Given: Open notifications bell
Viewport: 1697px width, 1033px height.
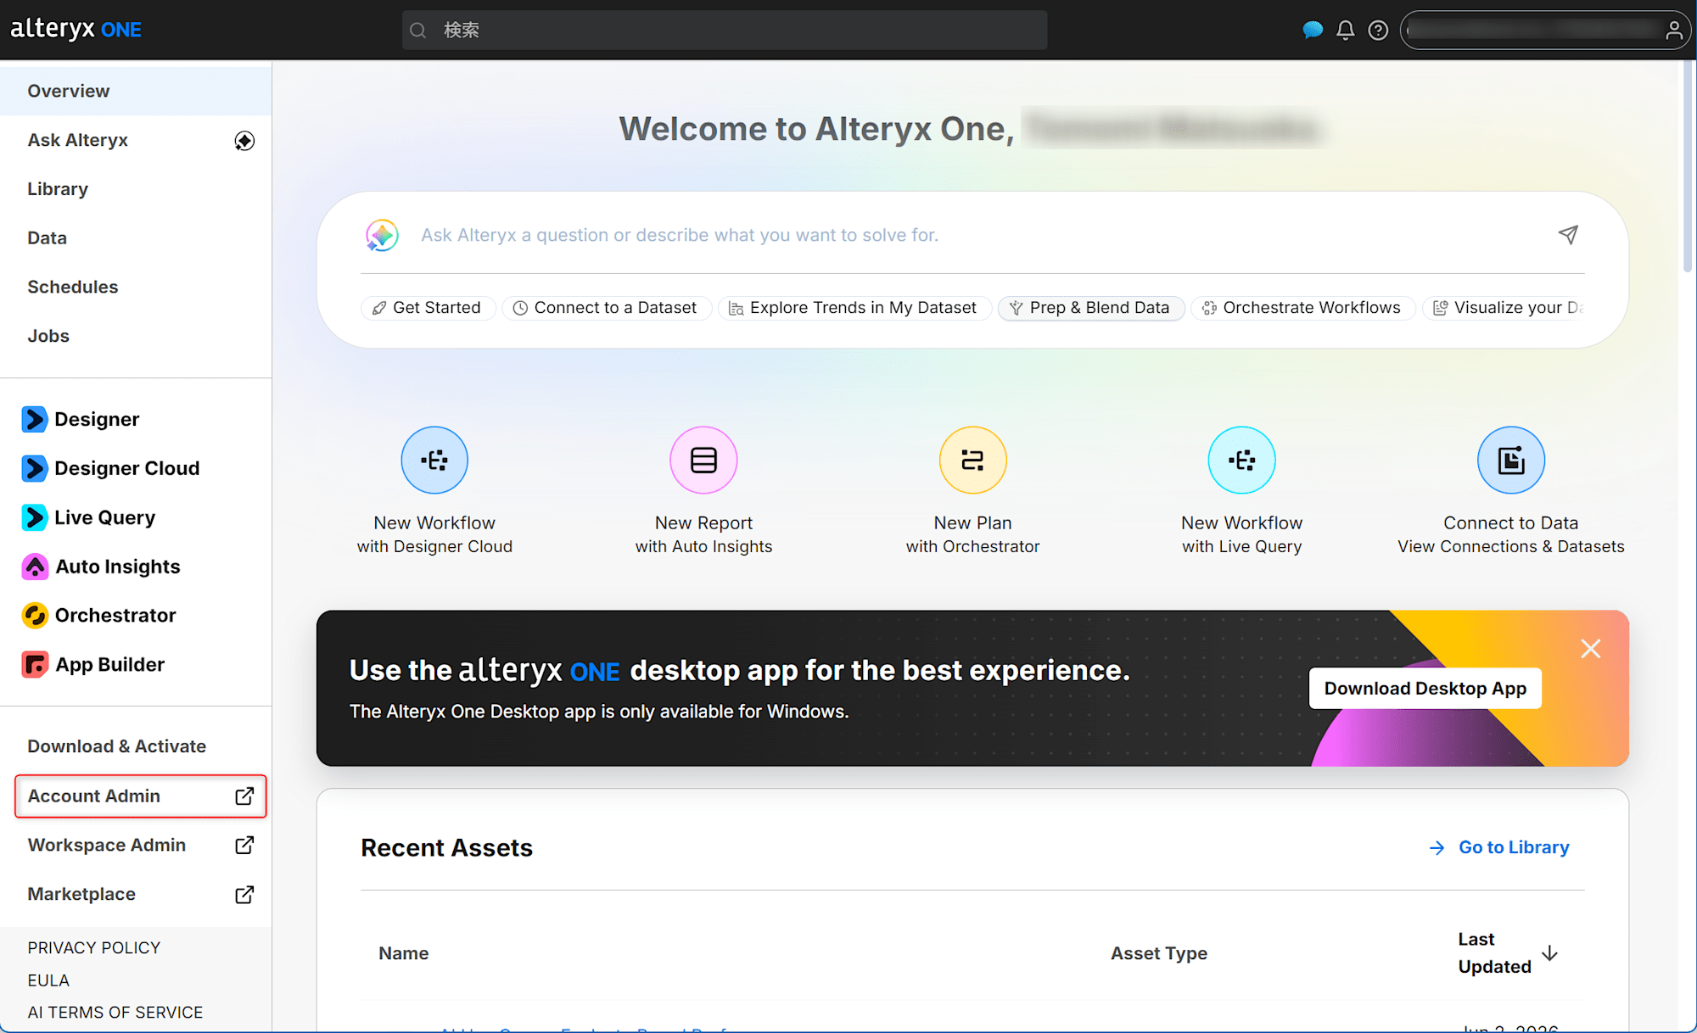Looking at the screenshot, I should click(x=1346, y=31).
